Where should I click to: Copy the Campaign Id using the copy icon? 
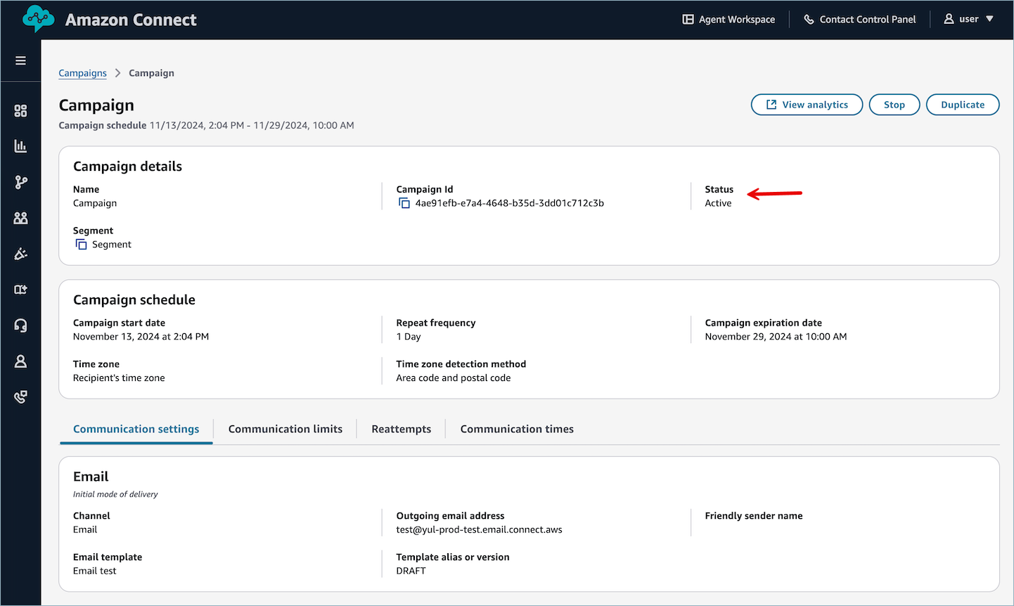point(404,202)
